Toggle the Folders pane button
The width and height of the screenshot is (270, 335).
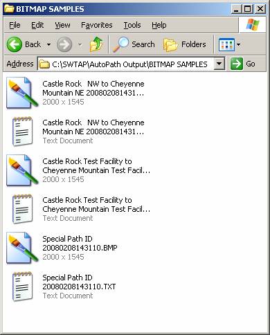(185, 44)
